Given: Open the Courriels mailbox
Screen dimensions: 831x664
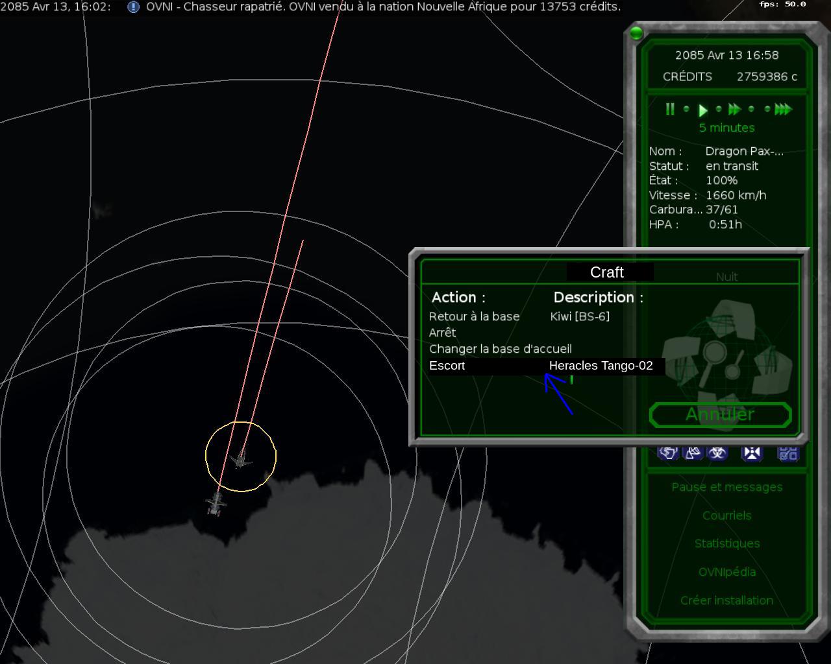Looking at the screenshot, I should (x=727, y=516).
